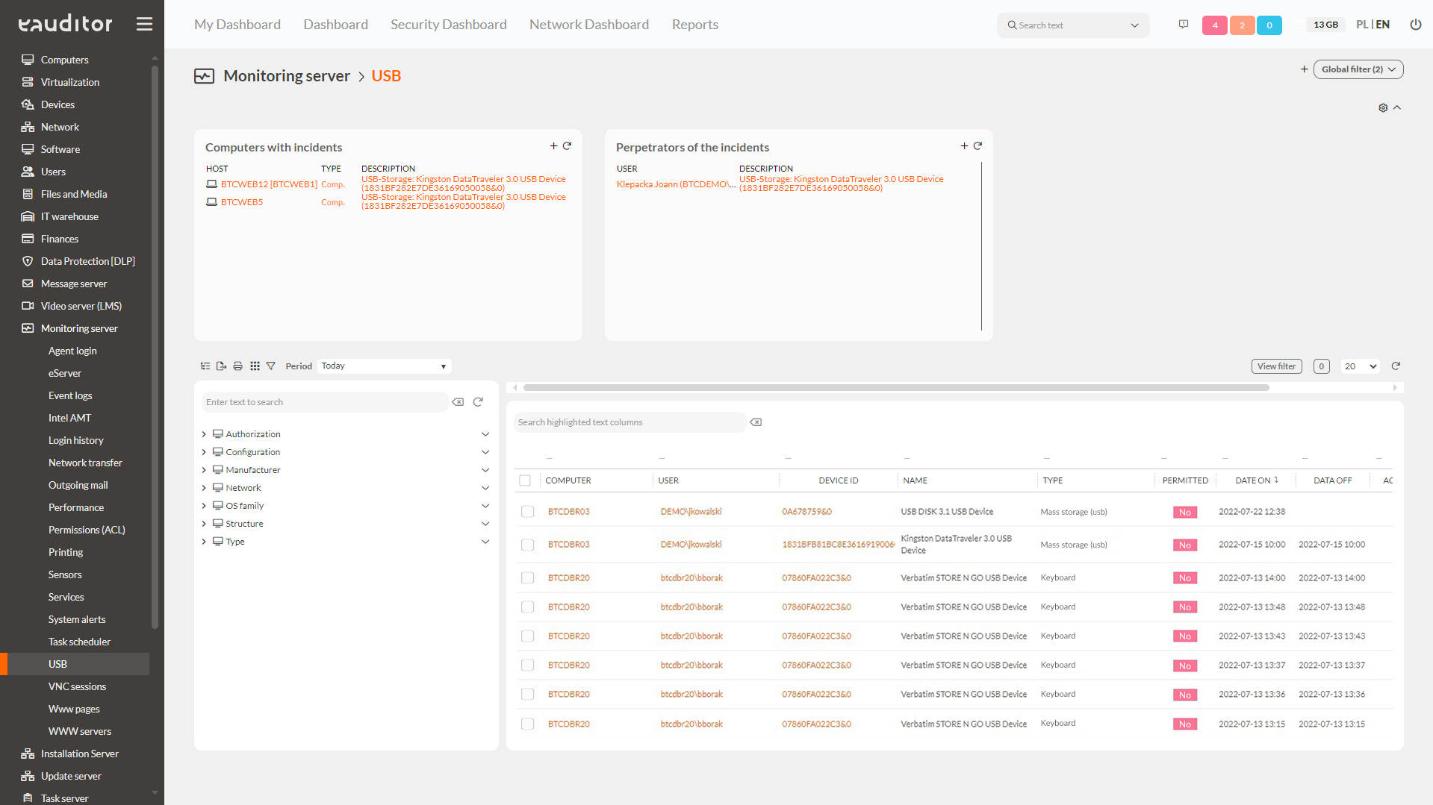Open Data Protection [DLP] sidebar item
The image size is (1433, 805).
[87, 261]
